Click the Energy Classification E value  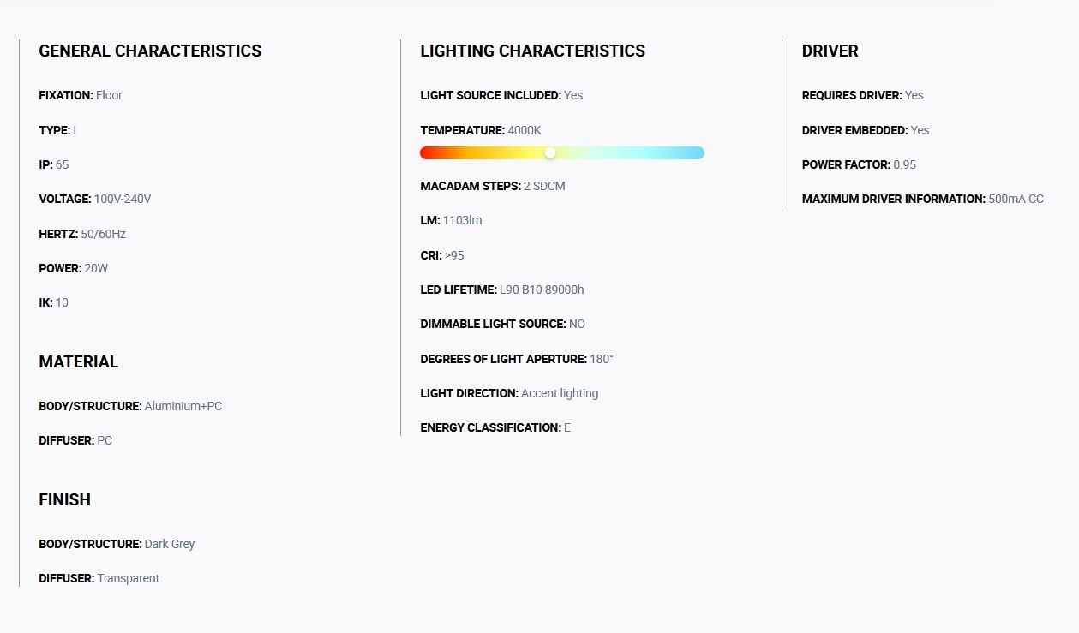tap(567, 427)
